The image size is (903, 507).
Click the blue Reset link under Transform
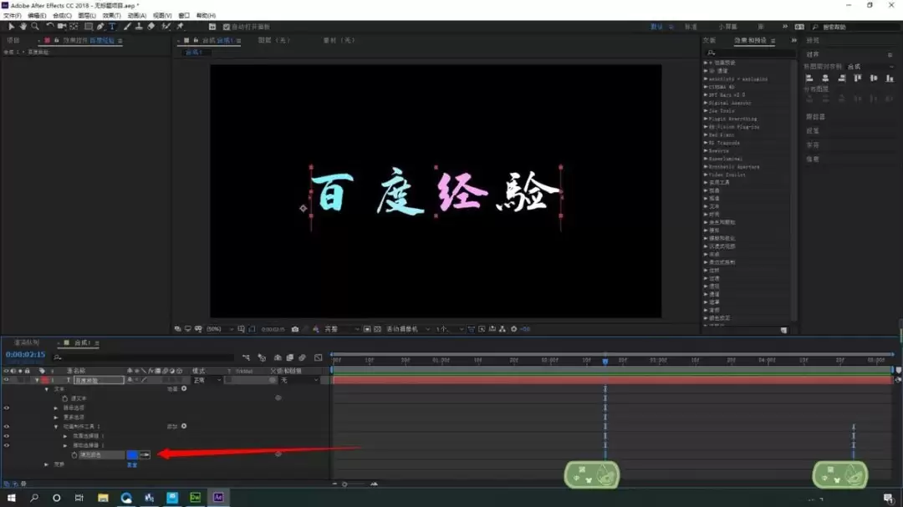[132, 465]
